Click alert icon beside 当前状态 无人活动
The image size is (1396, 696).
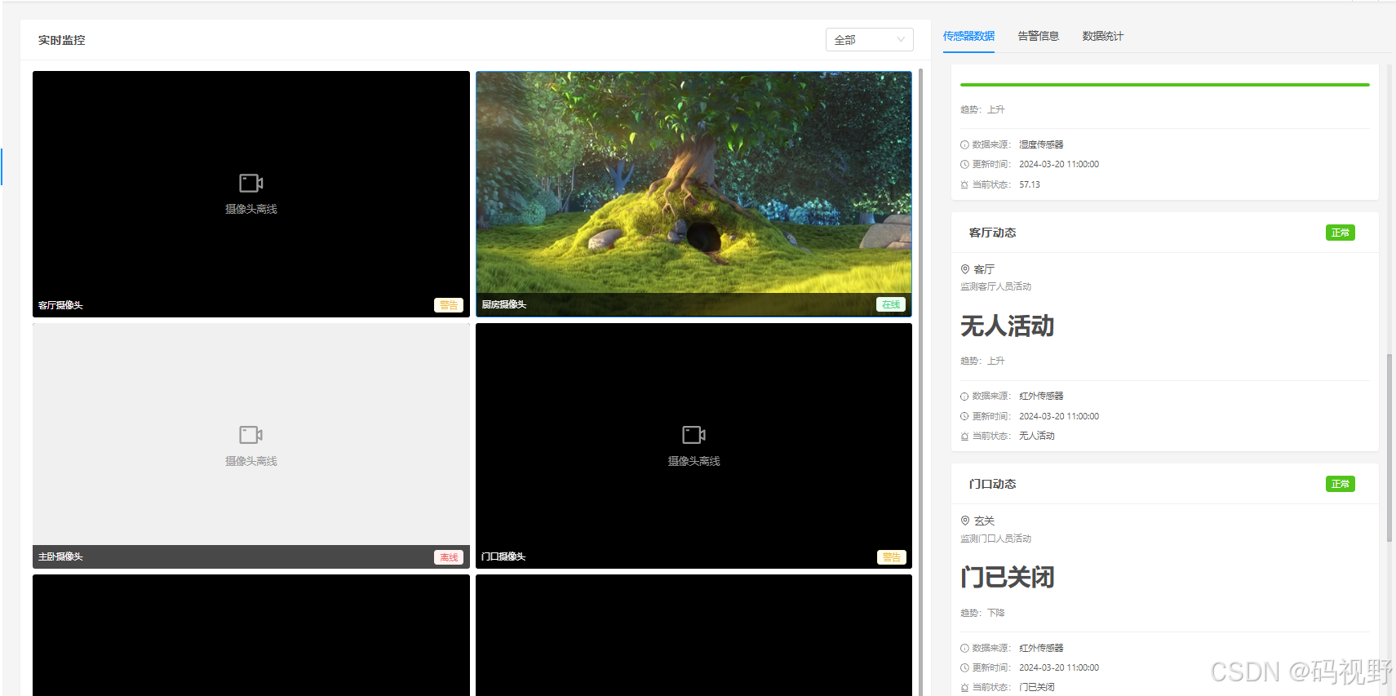(964, 437)
